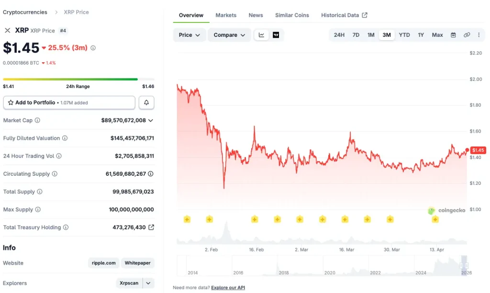
Task: Open the Overview tab
Action: click(191, 15)
